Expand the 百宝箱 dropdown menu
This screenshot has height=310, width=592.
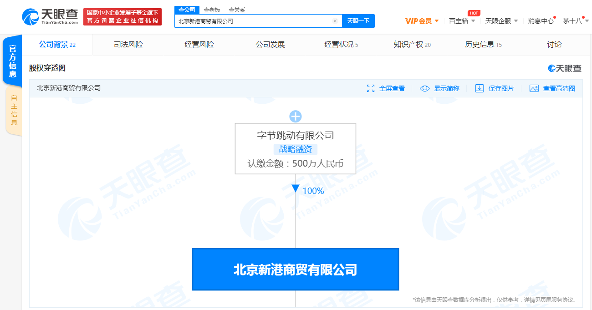[x=462, y=21]
